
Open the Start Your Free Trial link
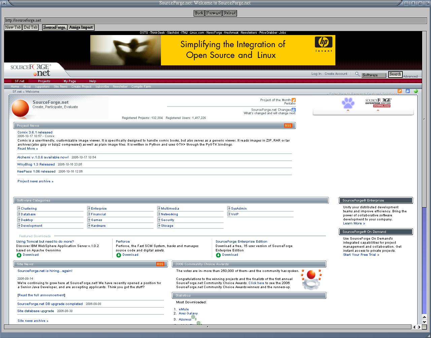(x=361, y=255)
